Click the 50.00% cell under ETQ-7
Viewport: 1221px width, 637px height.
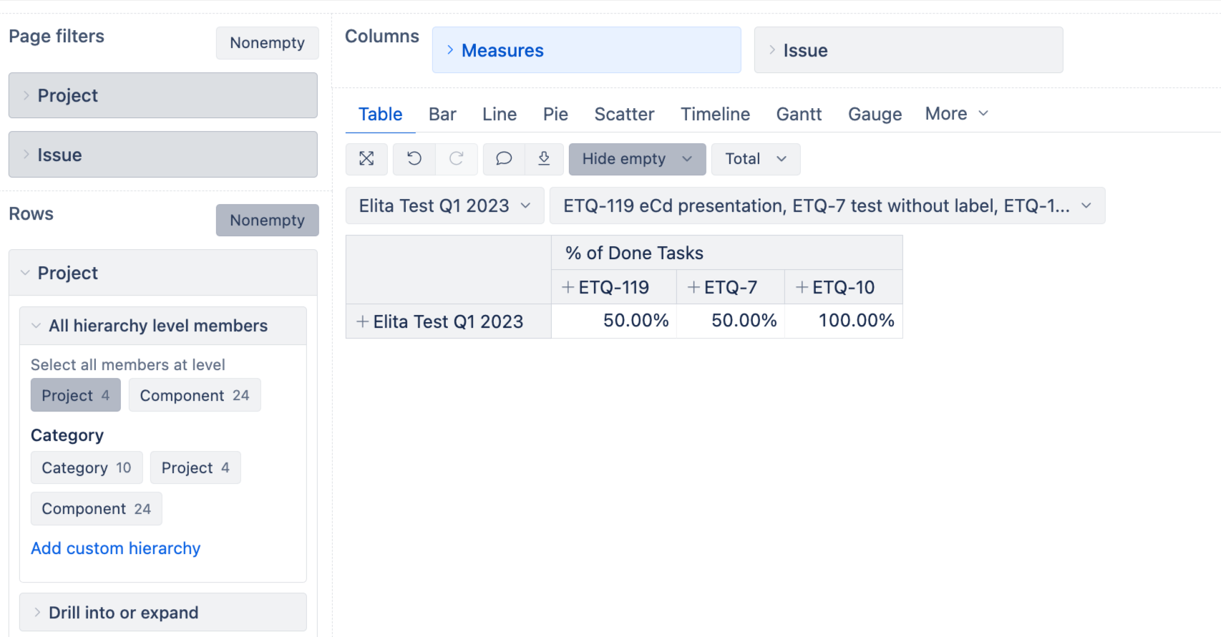pos(731,321)
